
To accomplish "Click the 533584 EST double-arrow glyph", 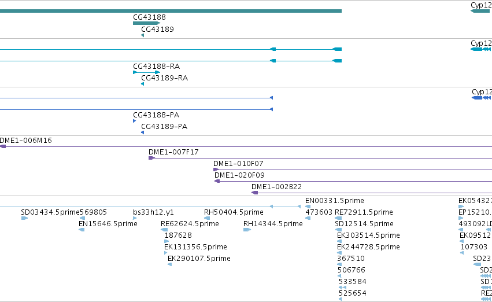I will click(x=343, y=288).
